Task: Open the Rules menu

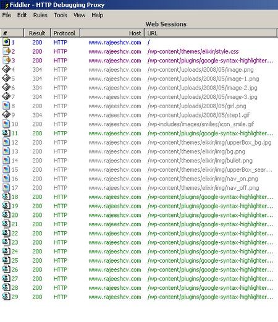Action: pyautogui.click(x=40, y=15)
